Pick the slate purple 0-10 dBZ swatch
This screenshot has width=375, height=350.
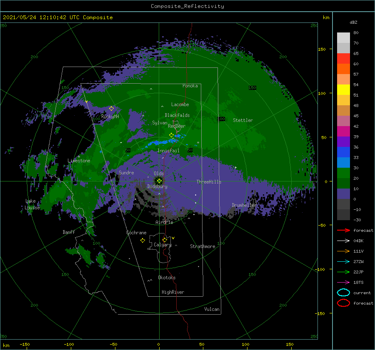[x=343, y=194]
